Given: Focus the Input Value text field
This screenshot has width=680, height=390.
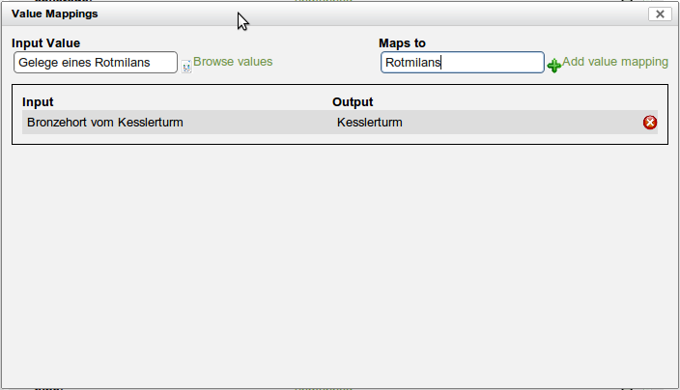Looking at the screenshot, I should tap(96, 63).
